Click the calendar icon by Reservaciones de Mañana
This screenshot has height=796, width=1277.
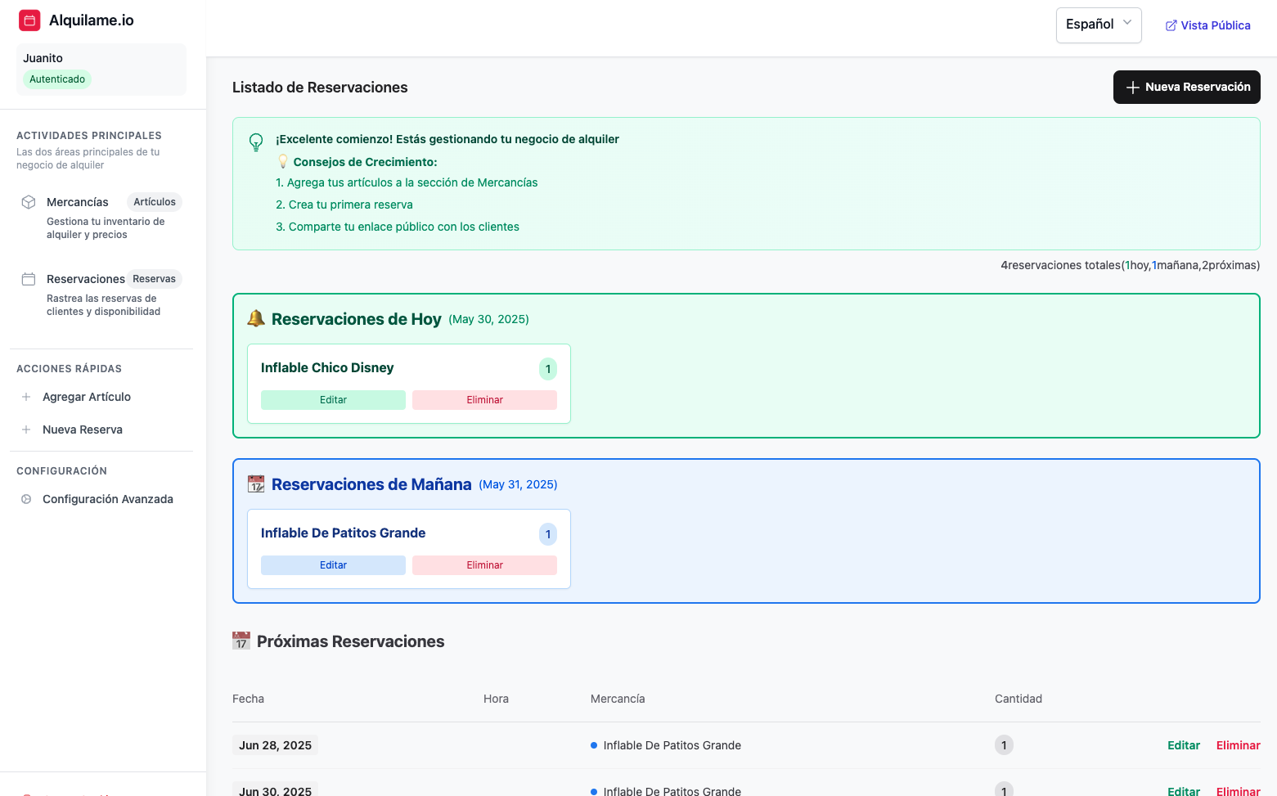coord(256,483)
